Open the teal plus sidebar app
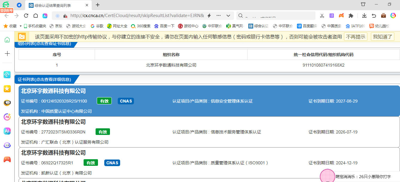This screenshot has width=400, height=182. 7,75
